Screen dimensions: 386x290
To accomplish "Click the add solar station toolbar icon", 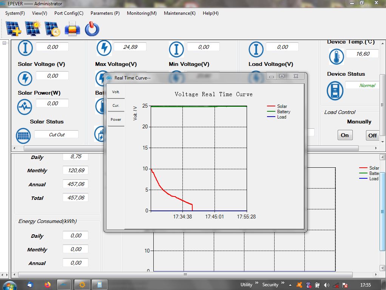I will click(14, 28).
